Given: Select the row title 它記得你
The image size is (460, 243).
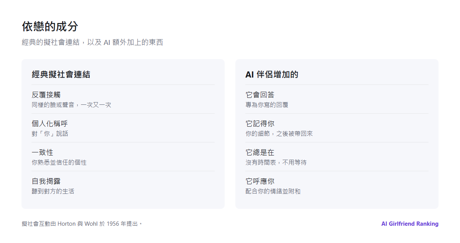Looking at the screenshot, I should (x=260, y=124).
